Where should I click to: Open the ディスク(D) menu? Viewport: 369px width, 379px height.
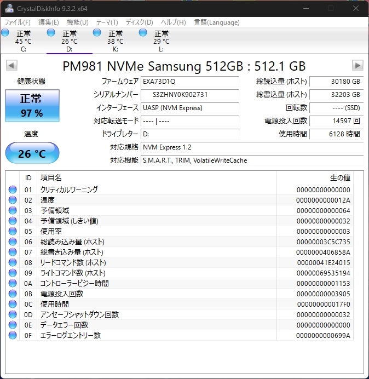139,22
